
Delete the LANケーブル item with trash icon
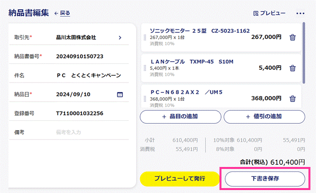pyautogui.click(x=292, y=68)
